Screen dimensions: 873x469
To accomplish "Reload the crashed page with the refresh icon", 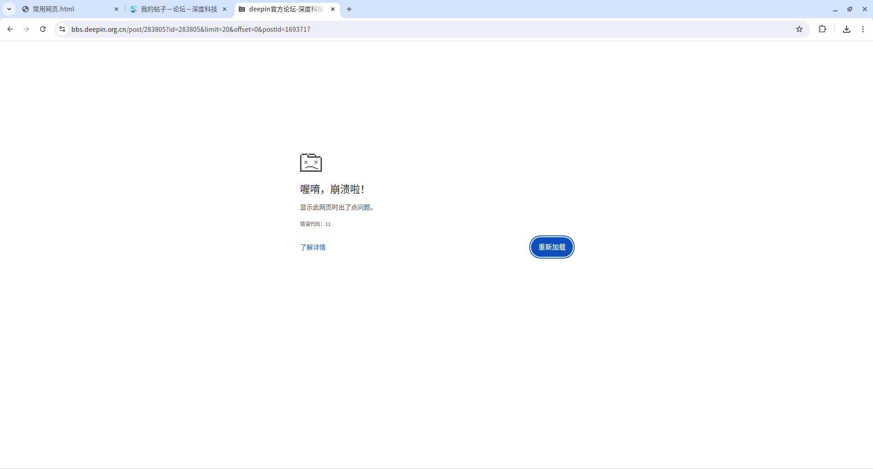I will [43, 29].
